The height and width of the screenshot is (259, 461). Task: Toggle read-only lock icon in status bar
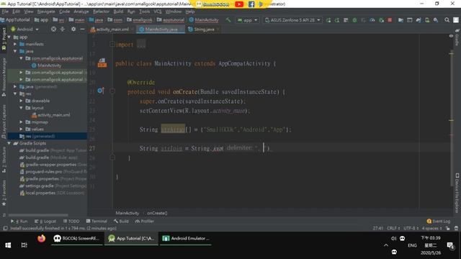447,228
